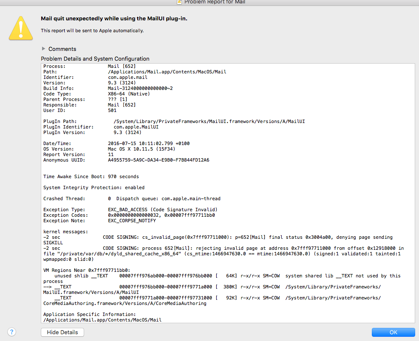The width and height of the screenshot is (419, 341).
Task: Expand the Comments disclosure triangle
Action: [43, 49]
